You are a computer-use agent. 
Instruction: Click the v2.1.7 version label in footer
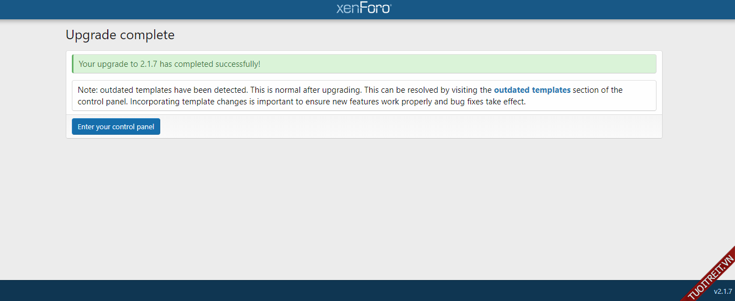click(x=722, y=291)
